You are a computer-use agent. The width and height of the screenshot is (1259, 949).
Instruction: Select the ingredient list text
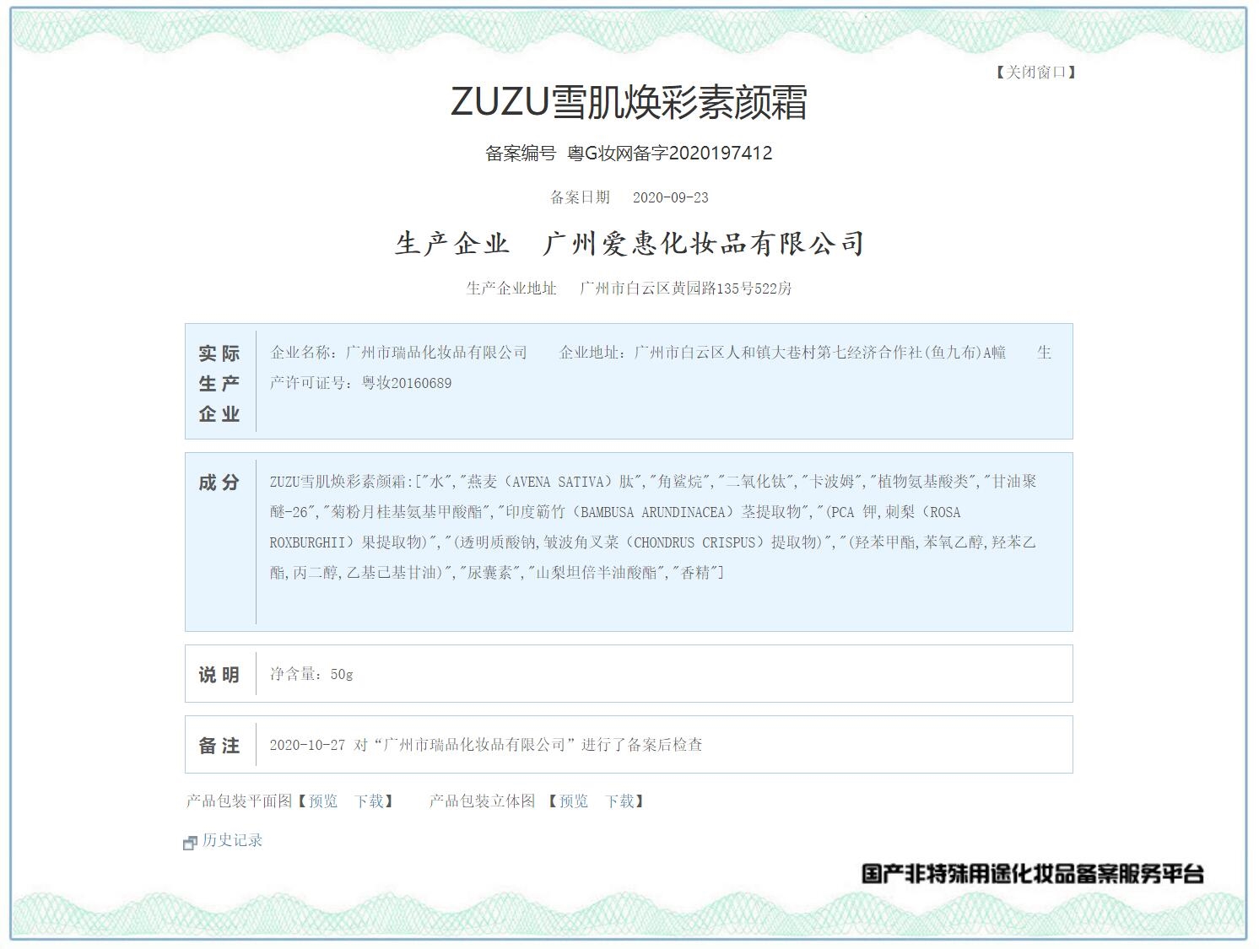pos(653,527)
